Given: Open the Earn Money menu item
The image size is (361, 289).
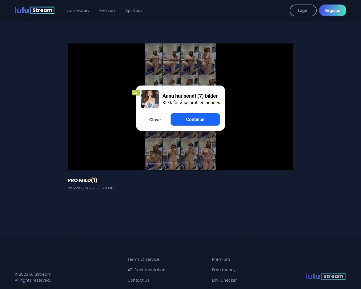Looking at the screenshot, I should [78, 10].
